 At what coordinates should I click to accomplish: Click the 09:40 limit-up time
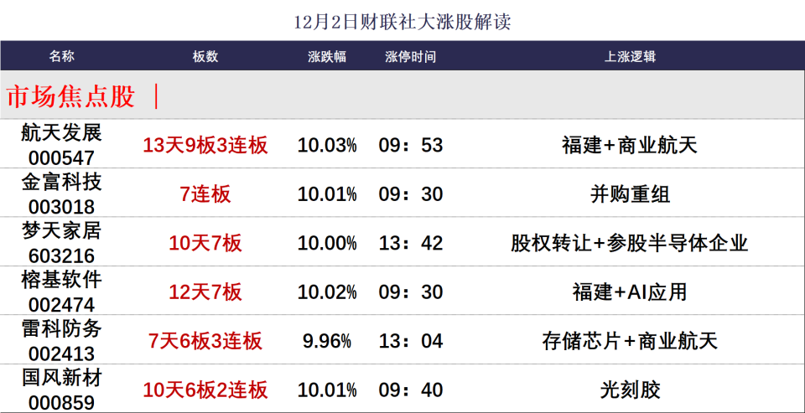(x=411, y=390)
